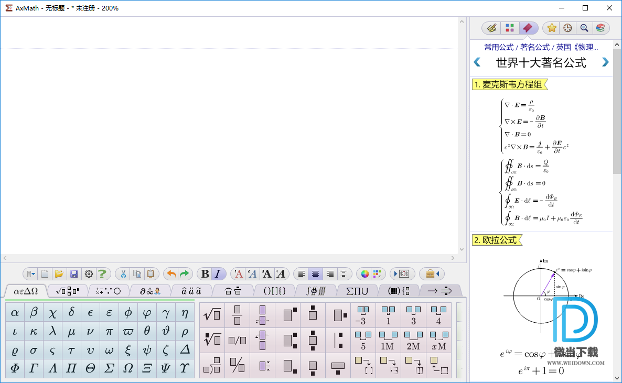Insert capital Omega symbol
The image size is (622, 383).
[128, 368]
